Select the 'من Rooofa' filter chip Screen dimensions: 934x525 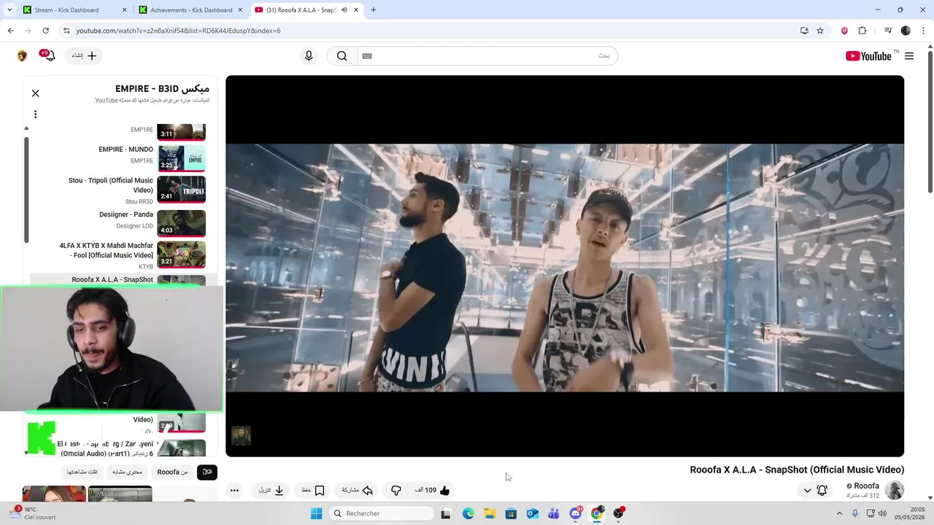point(172,472)
